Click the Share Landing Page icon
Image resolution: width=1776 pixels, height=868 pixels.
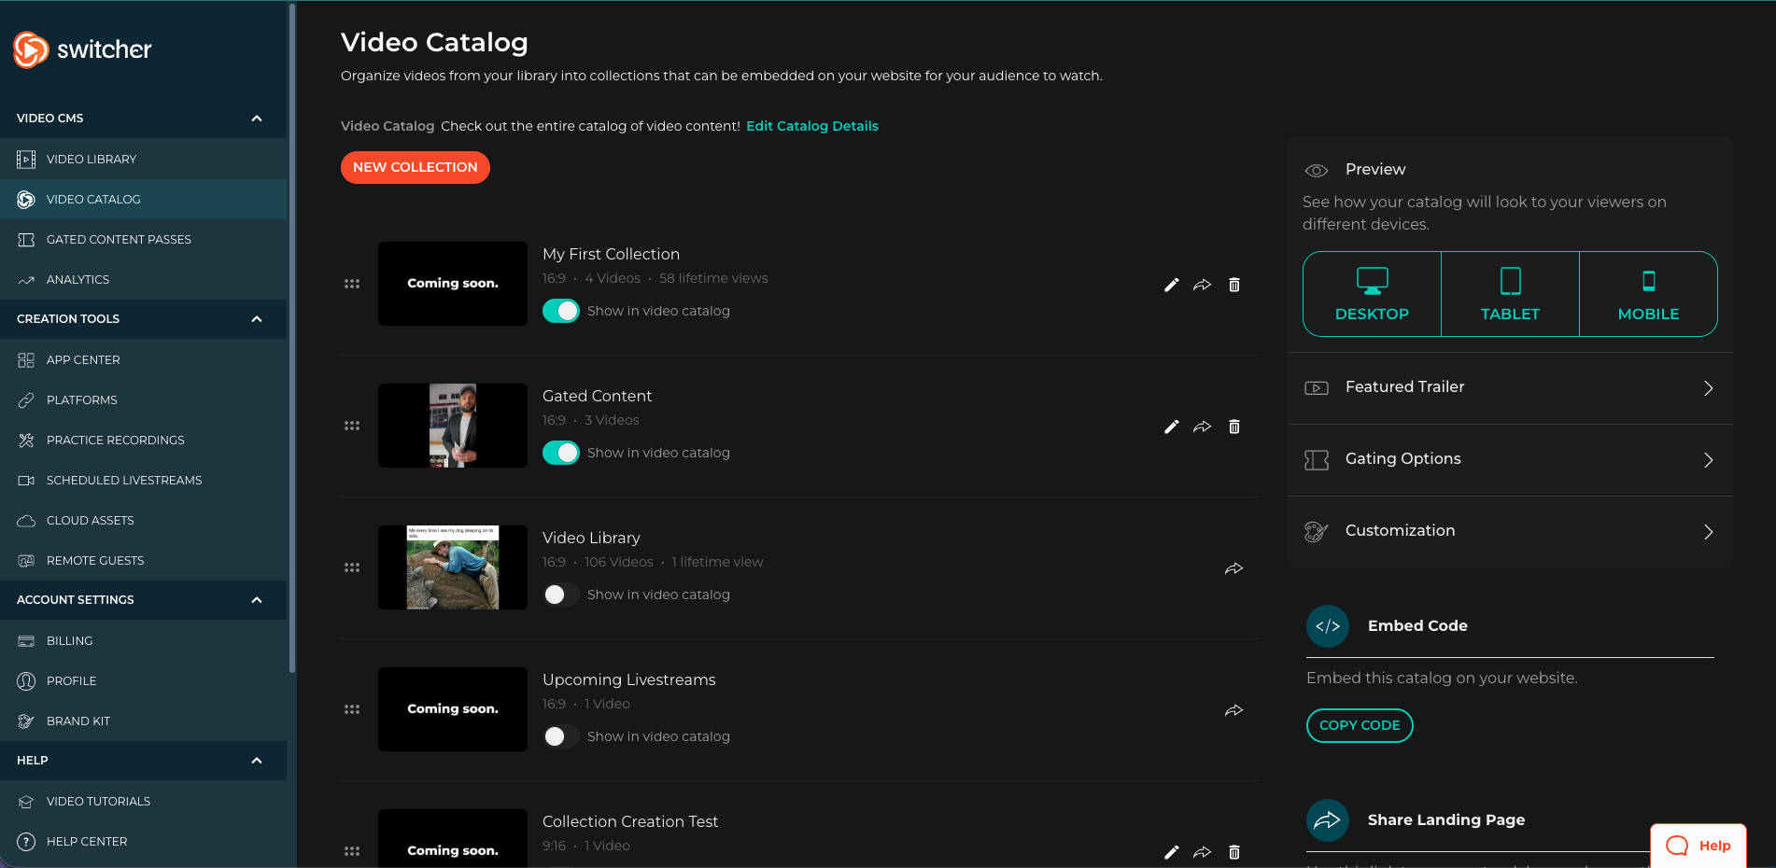[x=1328, y=820]
